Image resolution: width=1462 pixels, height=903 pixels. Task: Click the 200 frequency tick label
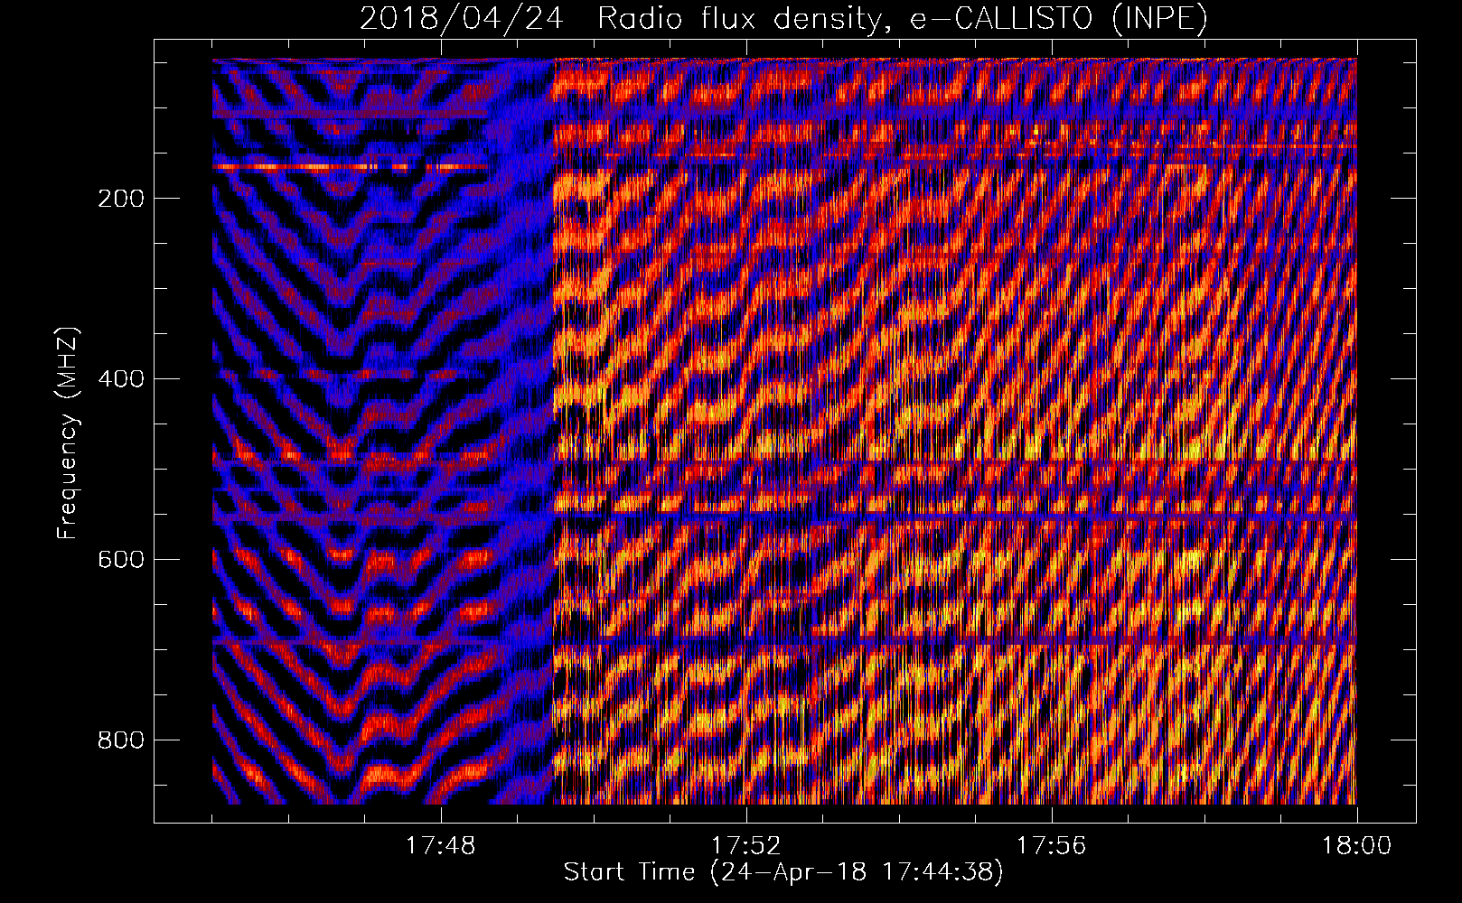[x=121, y=199]
